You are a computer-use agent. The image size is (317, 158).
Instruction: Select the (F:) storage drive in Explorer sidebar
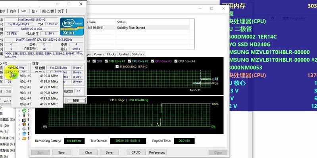coord(7,138)
